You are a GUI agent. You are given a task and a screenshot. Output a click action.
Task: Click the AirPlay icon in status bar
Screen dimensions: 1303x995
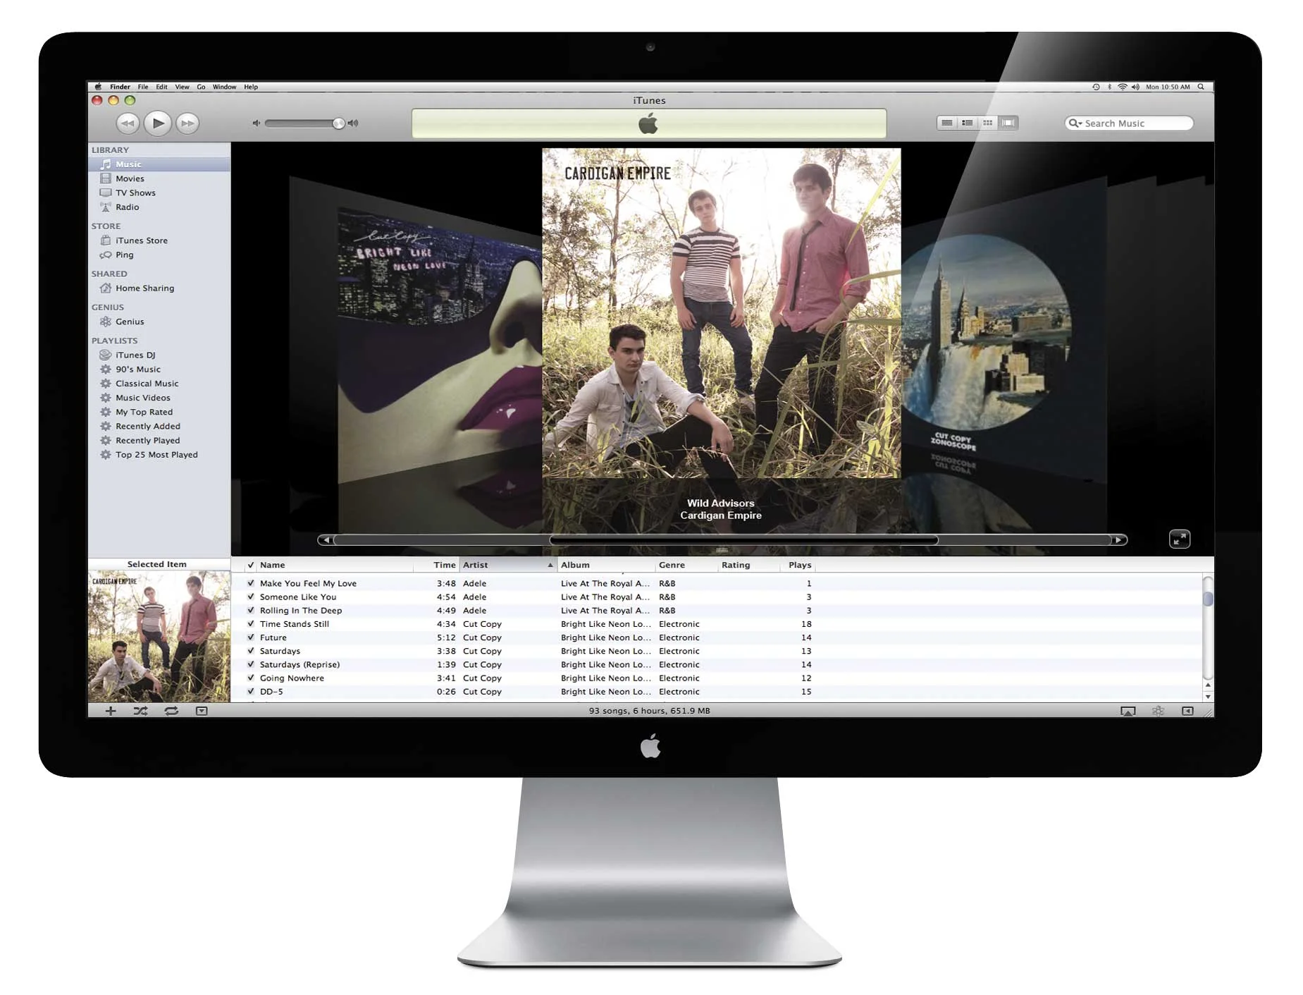1128,711
